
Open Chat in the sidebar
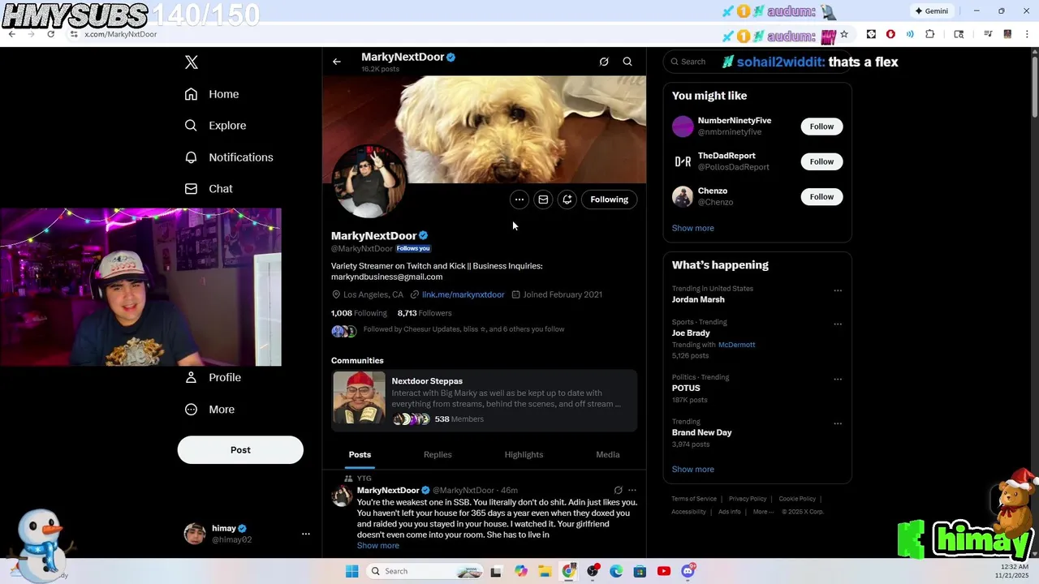[209, 189]
